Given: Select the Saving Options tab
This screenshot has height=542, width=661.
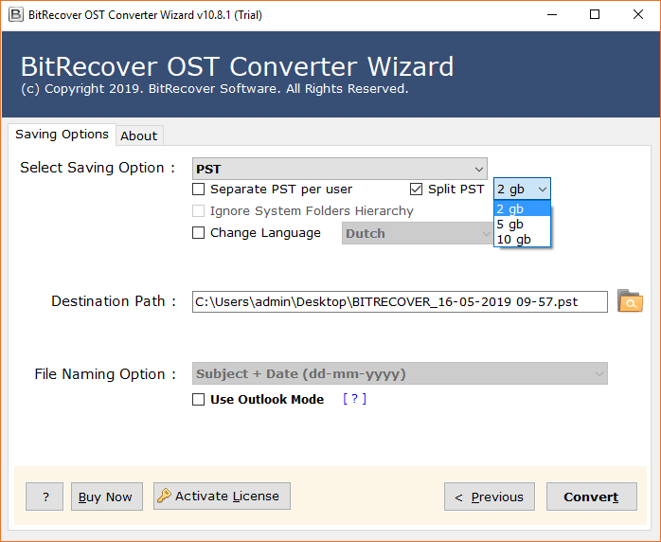Looking at the screenshot, I should [x=62, y=135].
